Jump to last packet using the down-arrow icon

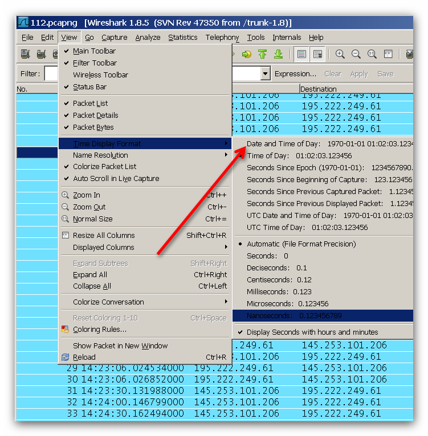coord(278,54)
